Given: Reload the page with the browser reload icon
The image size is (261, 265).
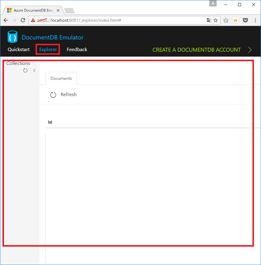Looking at the screenshot, I should pos(23,20).
